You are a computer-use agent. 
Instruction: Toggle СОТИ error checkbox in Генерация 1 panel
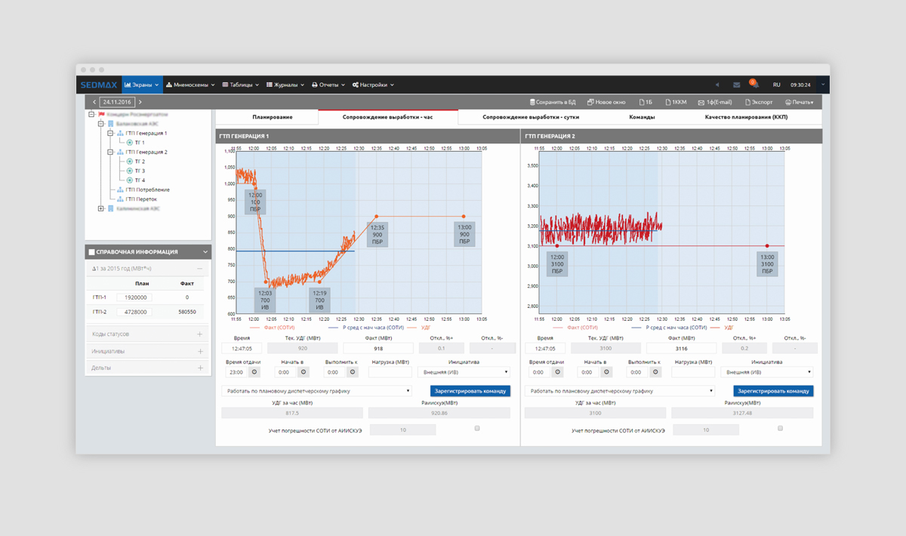[476, 428]
